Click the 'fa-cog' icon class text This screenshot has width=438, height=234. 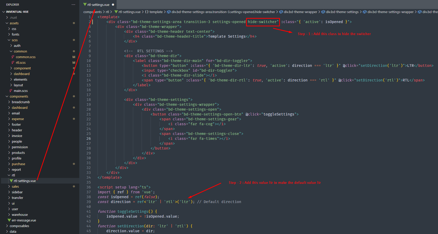coord(206,124)
